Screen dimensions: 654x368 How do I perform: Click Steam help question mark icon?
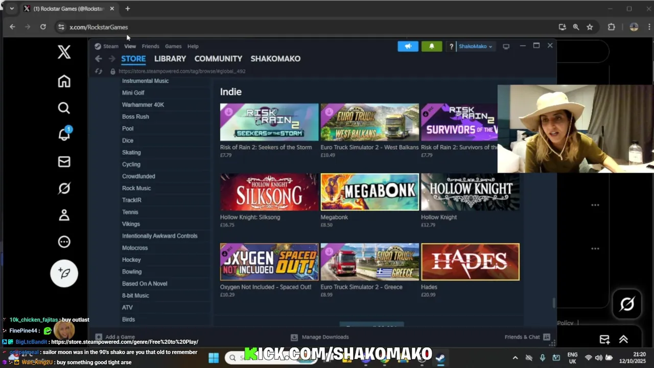[451, 47]
